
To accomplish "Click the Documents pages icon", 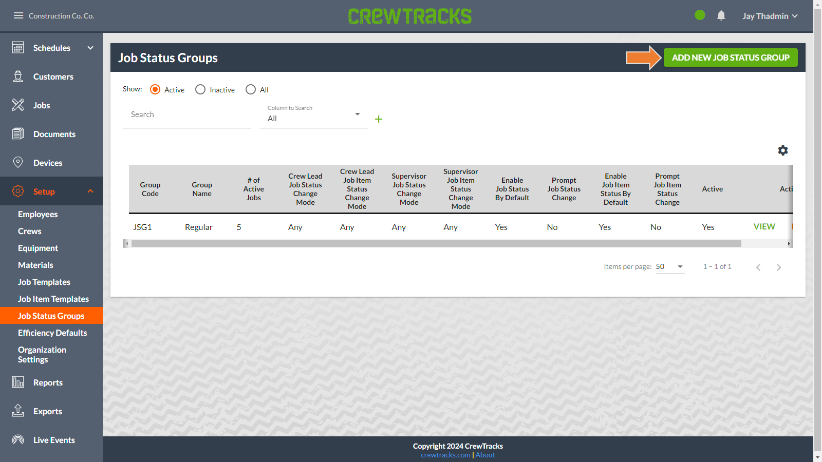I will pyautogui.click(x=18, y=134).
